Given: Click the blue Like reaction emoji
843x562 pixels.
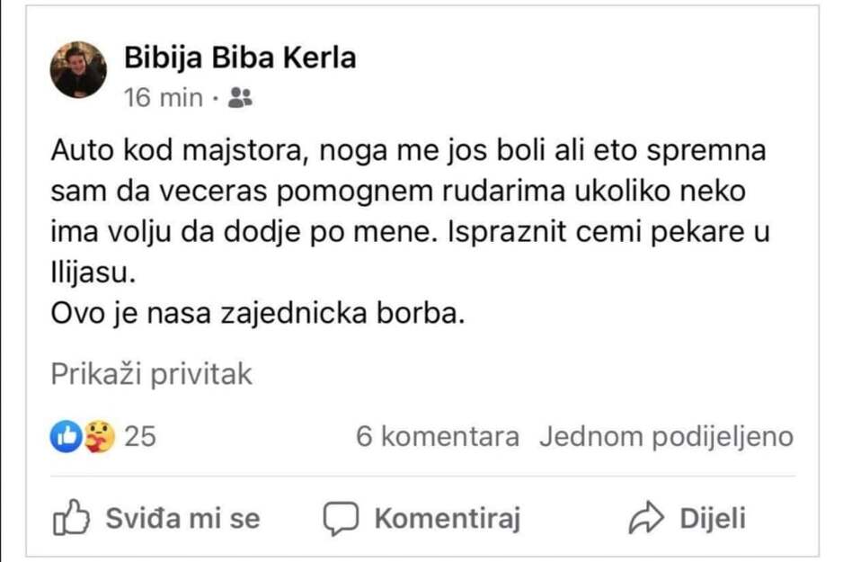Looking at the screenshot, I should click(x=65, y=436).
